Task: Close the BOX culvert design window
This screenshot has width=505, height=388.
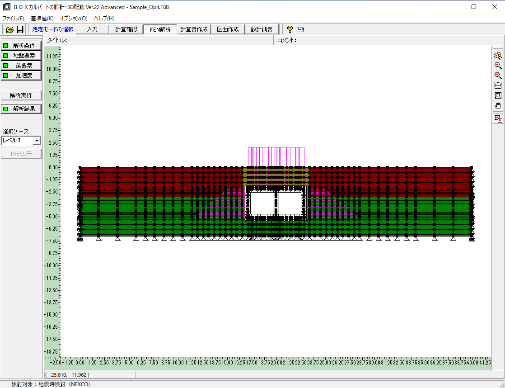Action: [494, 7]
